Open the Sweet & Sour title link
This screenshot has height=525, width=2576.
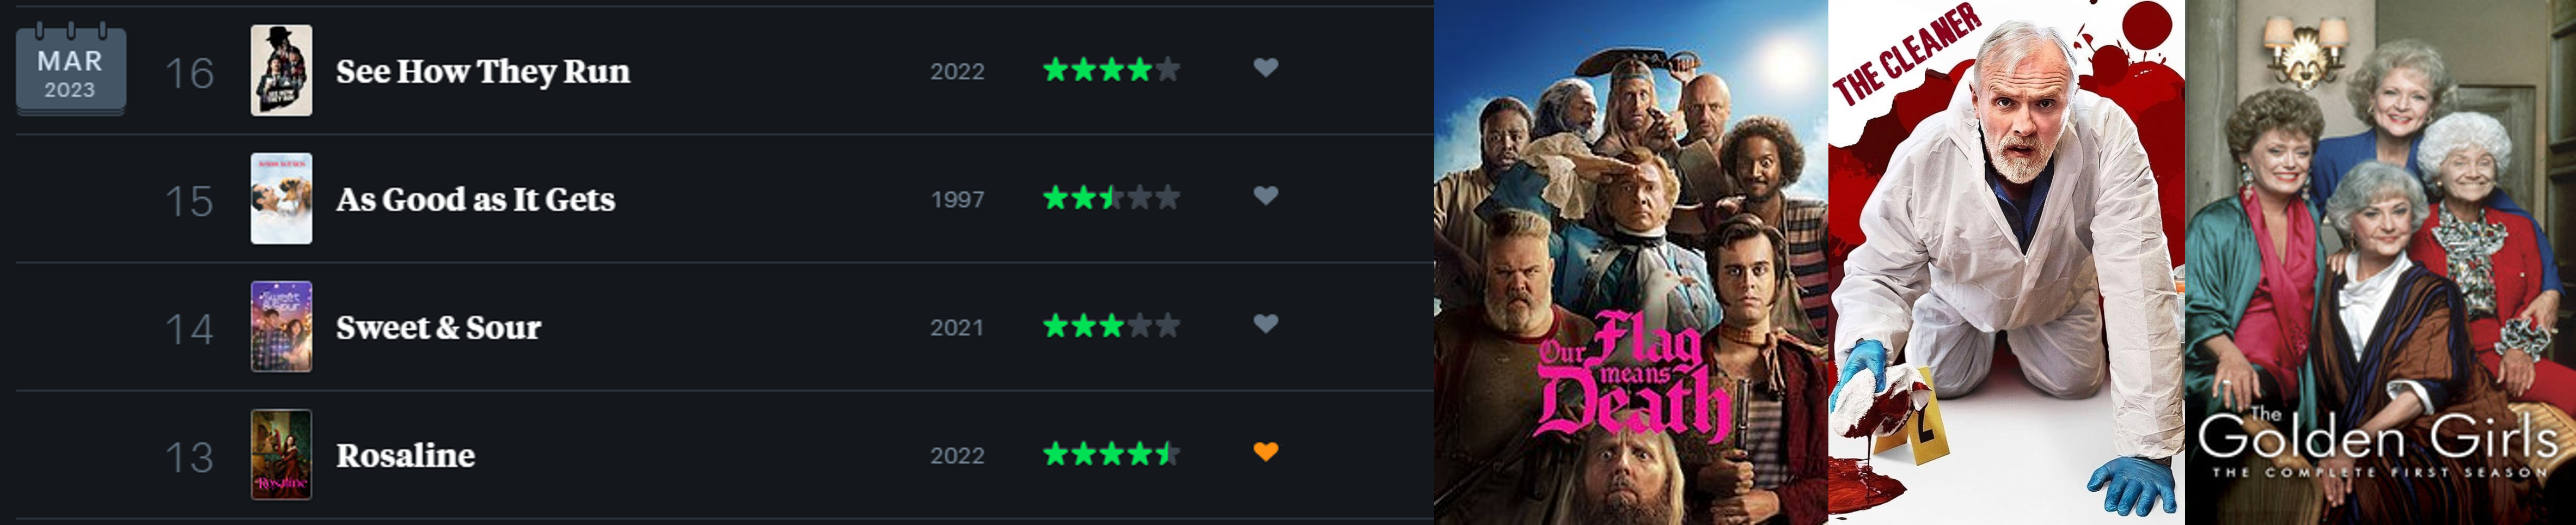pos(438,328)
